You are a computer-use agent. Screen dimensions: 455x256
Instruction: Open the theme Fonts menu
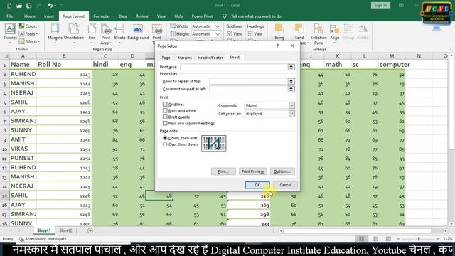[28, 33]
